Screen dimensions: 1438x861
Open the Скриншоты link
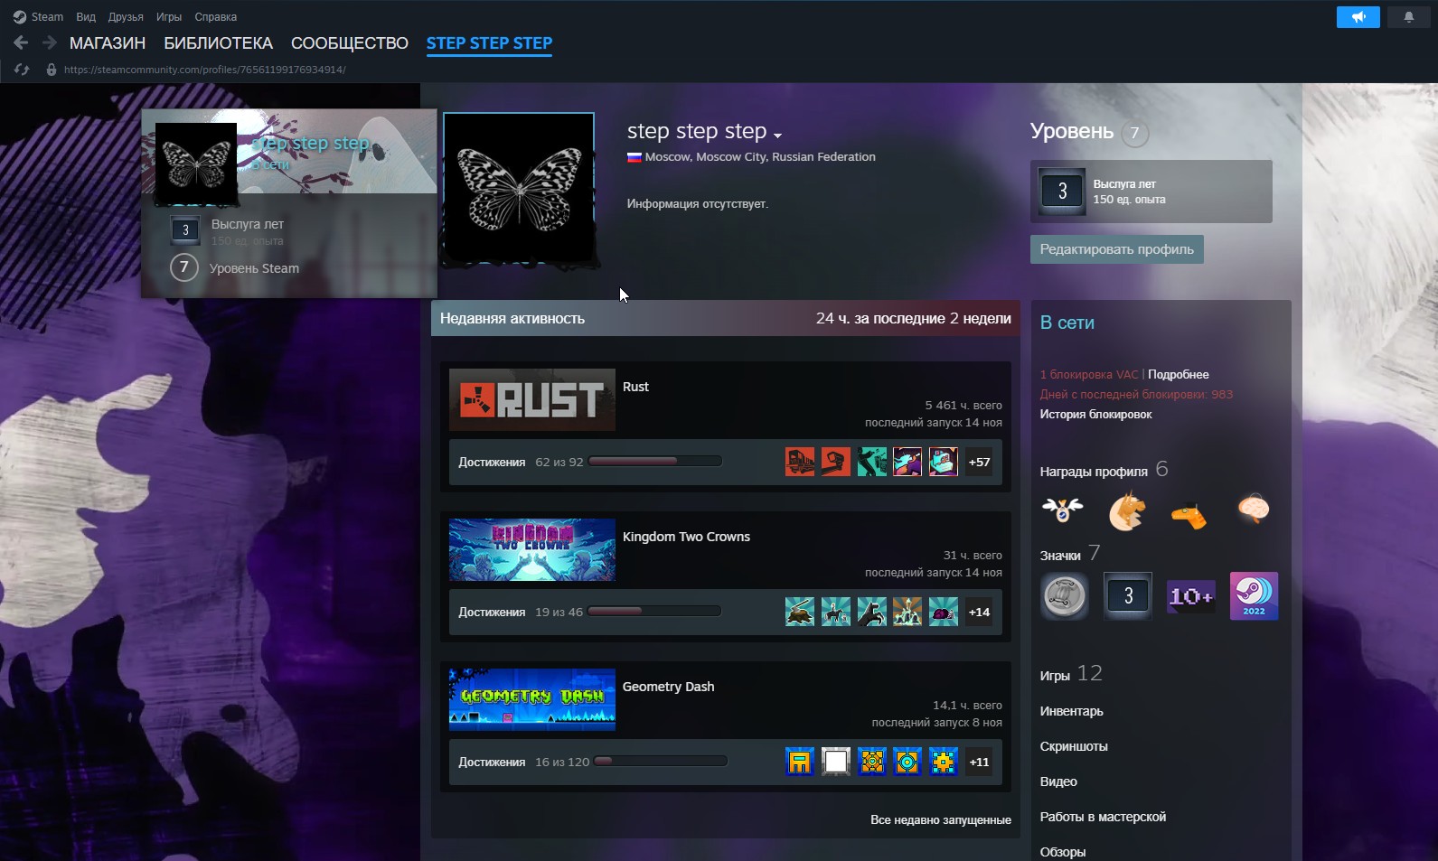tap(1074, 746)
